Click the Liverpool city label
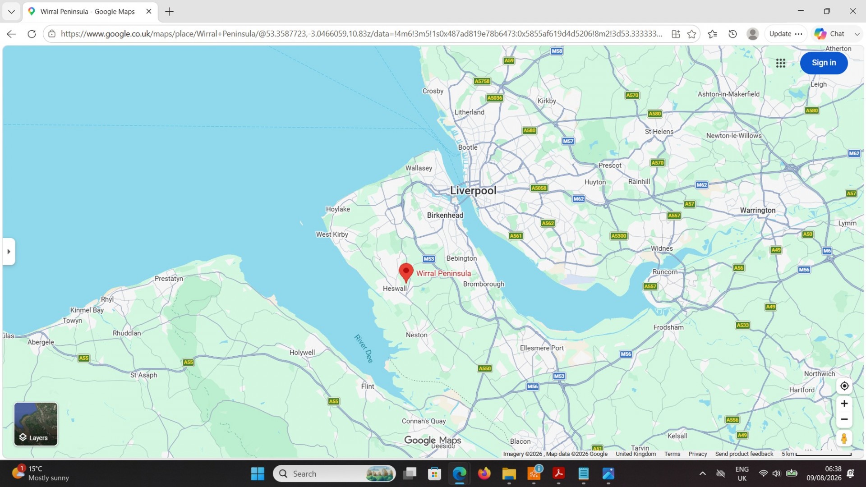Image resolution: width=866 pixels, height=487 pixels. [x=473, y=191]
